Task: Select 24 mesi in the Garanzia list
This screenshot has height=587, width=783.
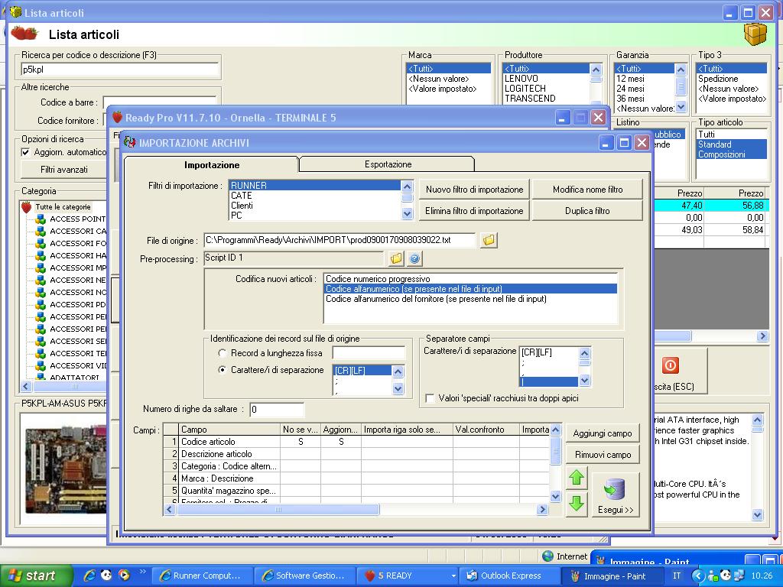Action: pos(645,89)
